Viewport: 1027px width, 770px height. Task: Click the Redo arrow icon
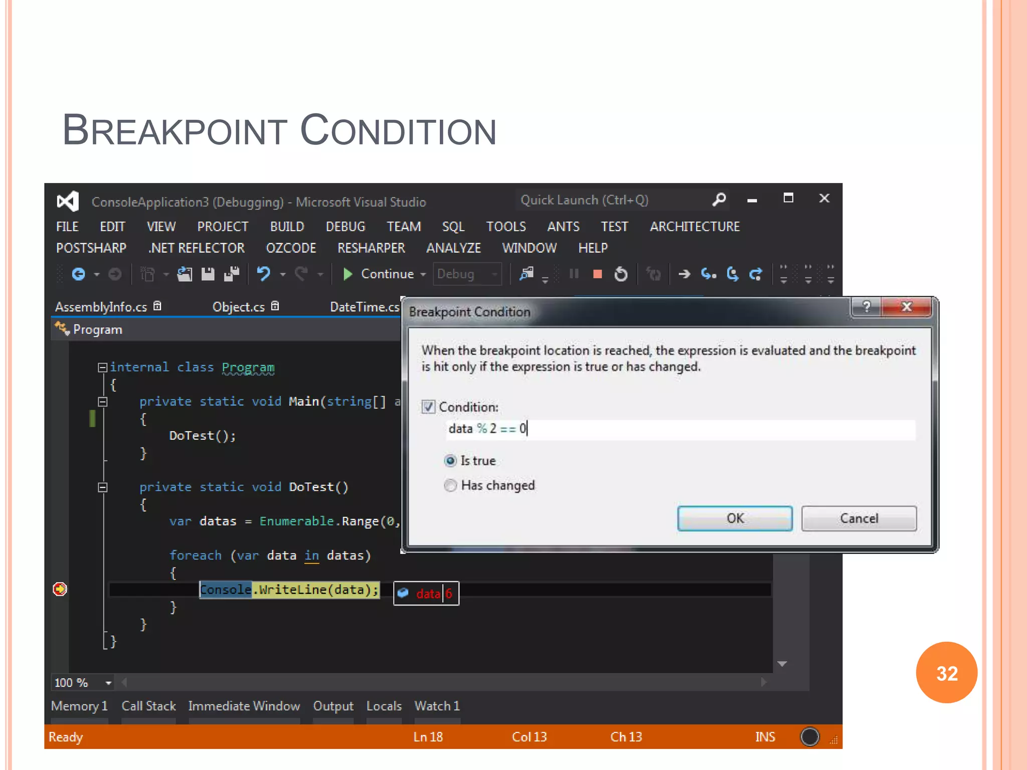[301, 274]
